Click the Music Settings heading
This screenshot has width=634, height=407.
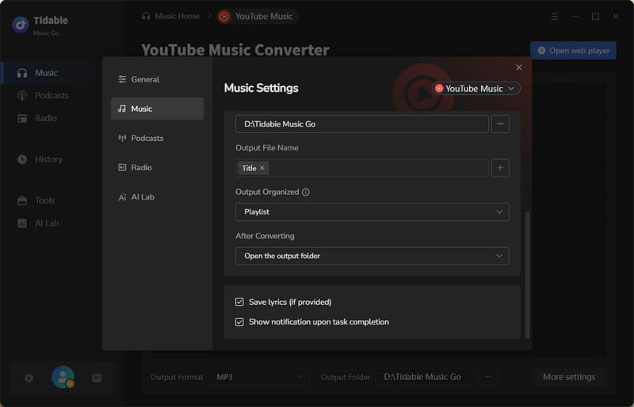262,88
